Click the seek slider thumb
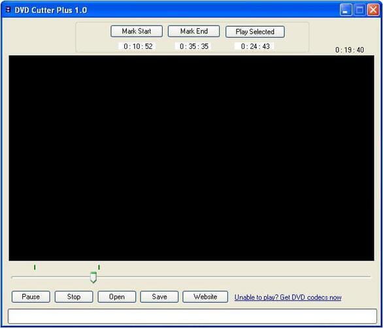The height and width of the screenshot is (328, 383). [x=93, y=277]
